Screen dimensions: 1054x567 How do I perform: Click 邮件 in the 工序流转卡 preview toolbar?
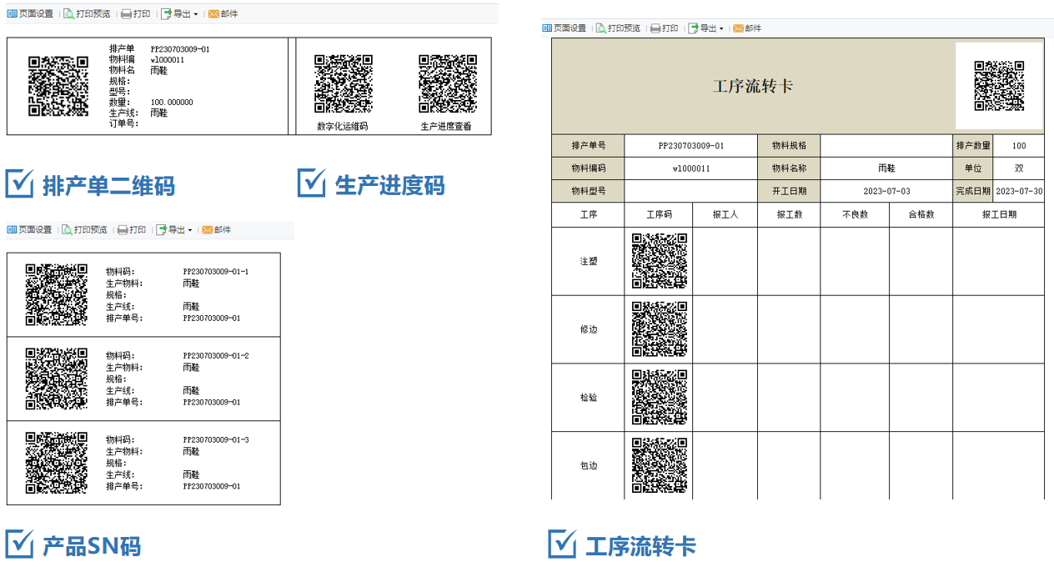tap(747, 28)
